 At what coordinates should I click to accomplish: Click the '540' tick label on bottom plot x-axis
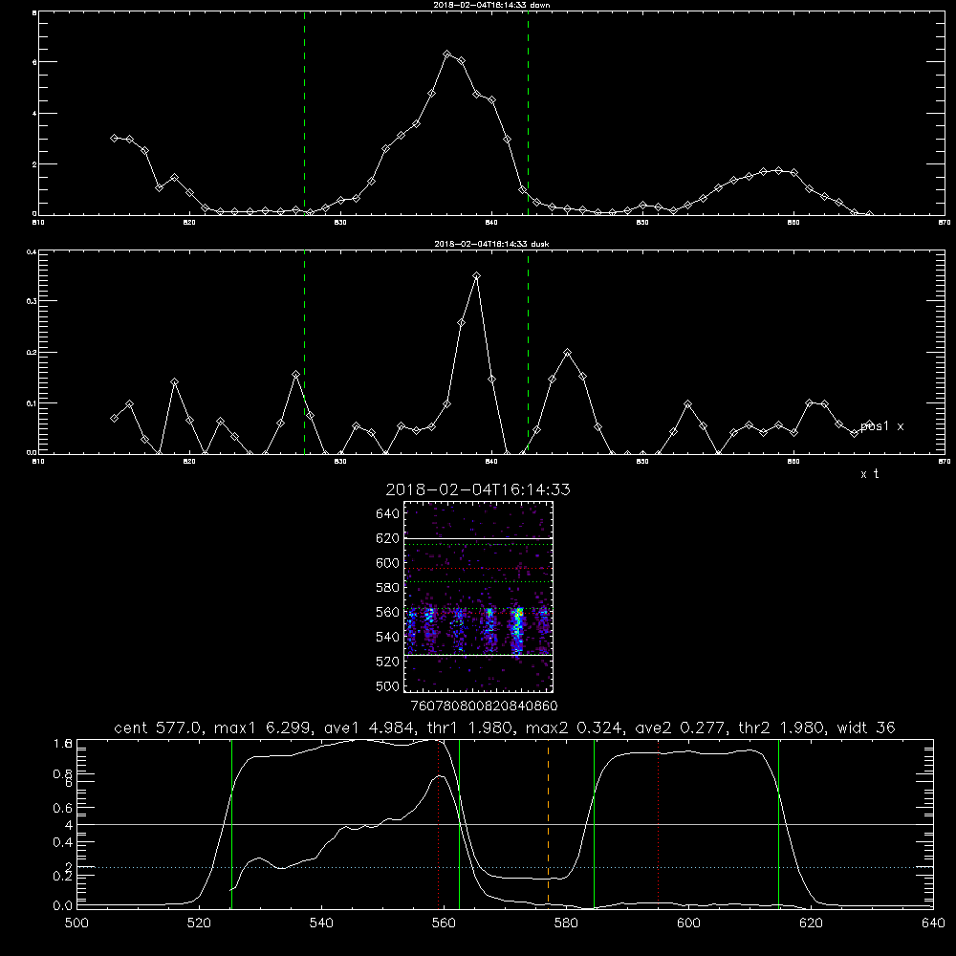click(321, 923)
